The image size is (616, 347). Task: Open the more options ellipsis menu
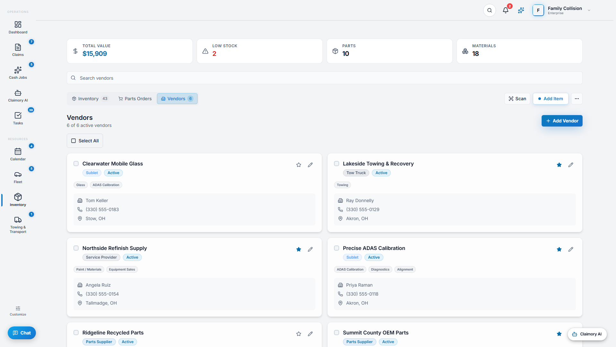pyautogui.click(x=577, y=99)
